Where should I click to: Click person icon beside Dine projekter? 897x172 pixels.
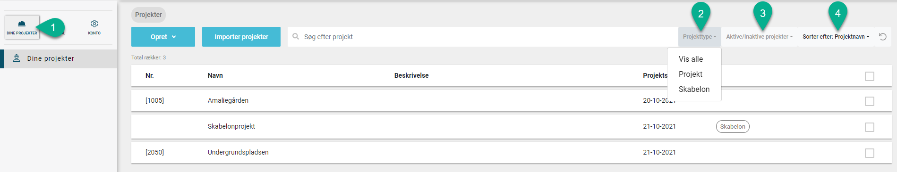17,58
